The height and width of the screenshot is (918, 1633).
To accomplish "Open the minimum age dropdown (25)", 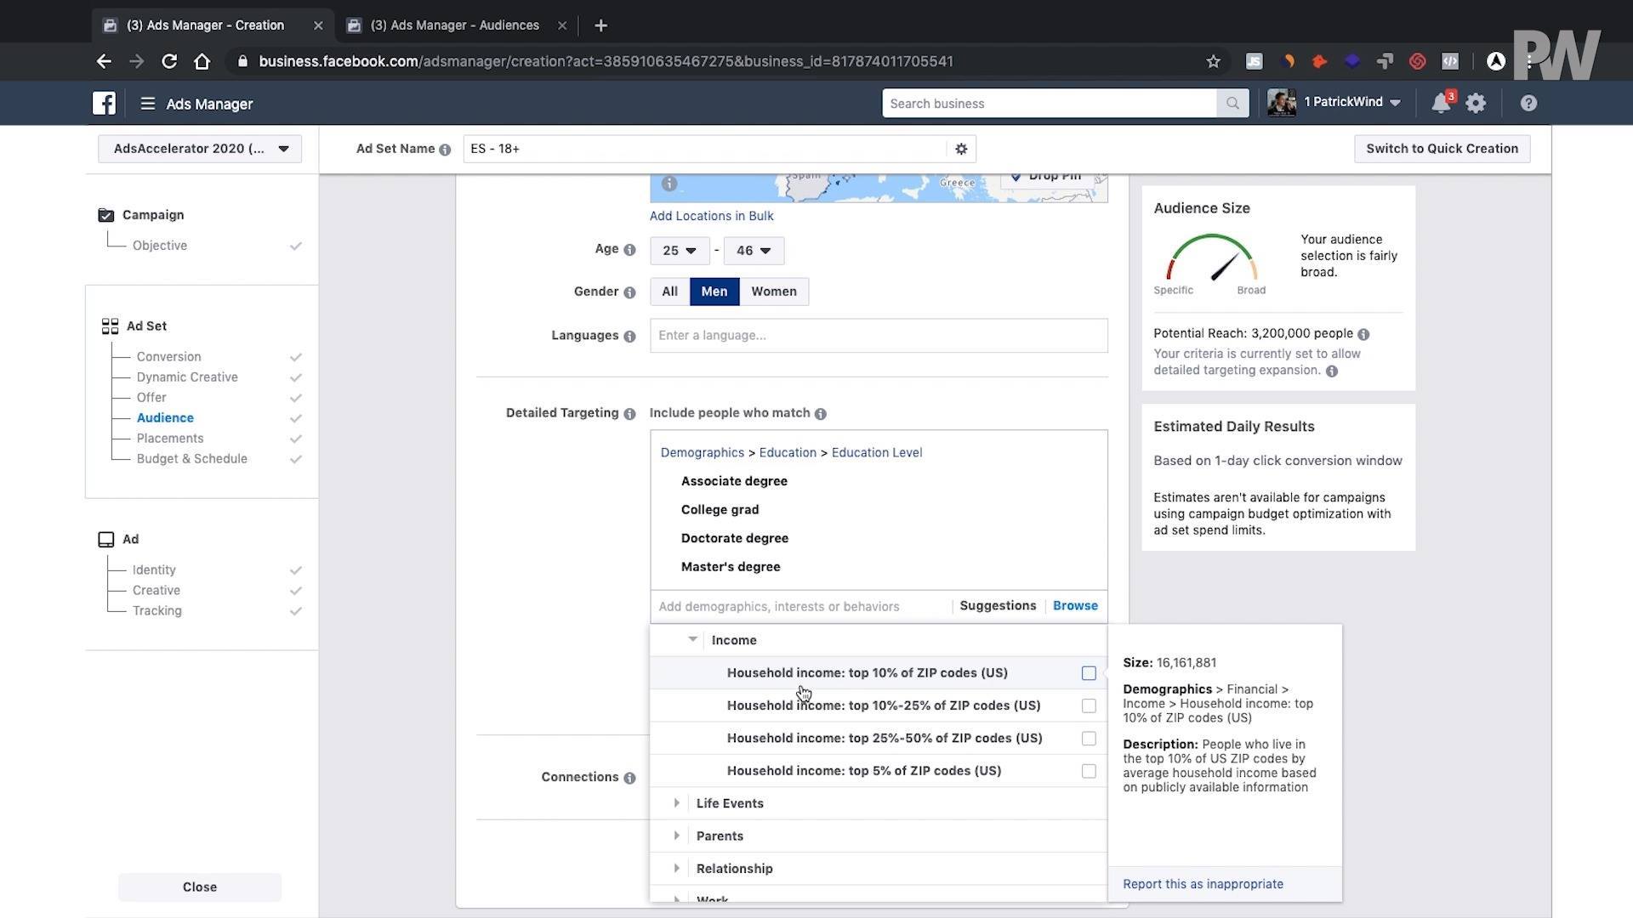I will [679, 251].
